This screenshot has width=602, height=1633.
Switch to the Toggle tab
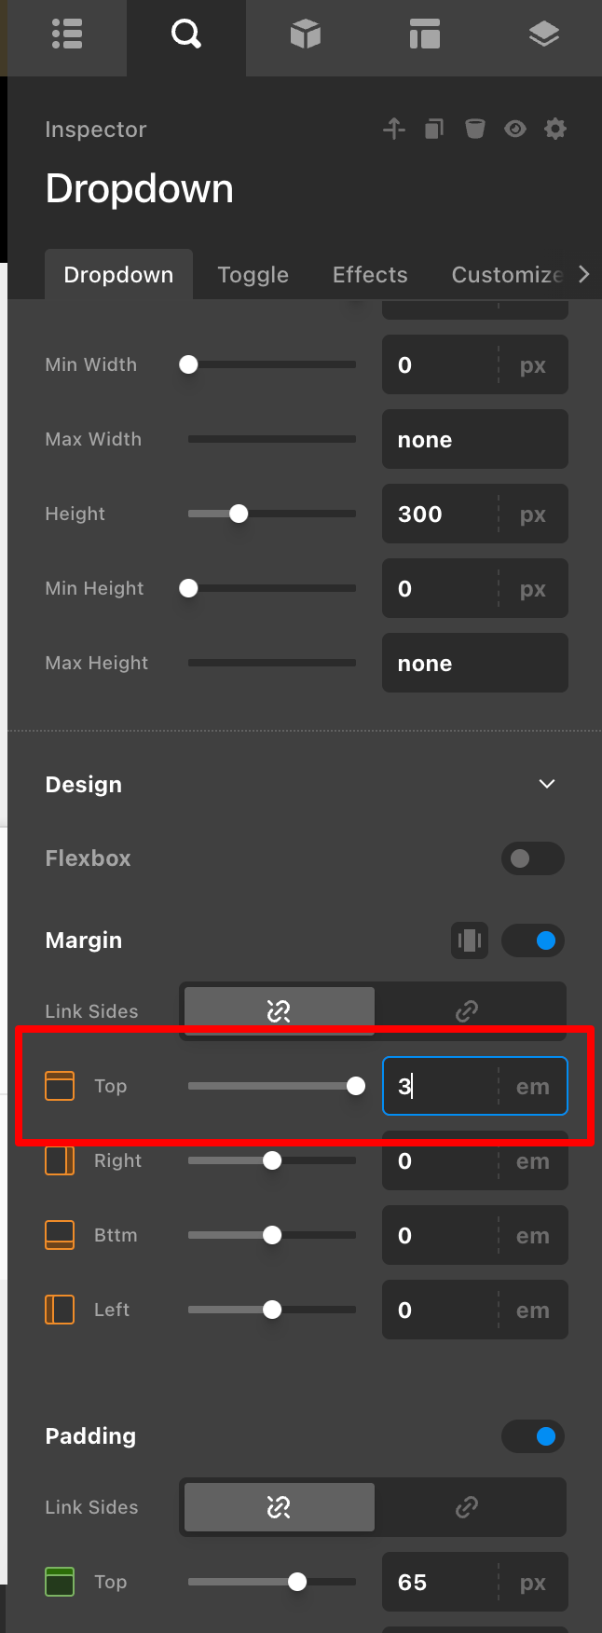[253, 275]
